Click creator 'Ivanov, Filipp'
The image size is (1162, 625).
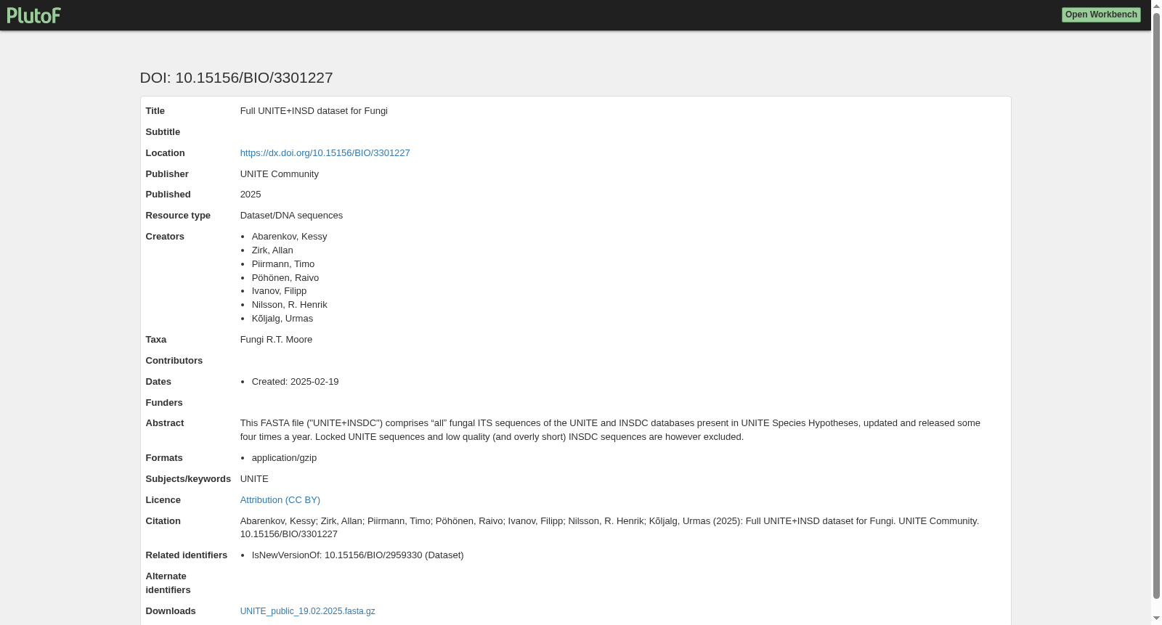[279, 291]
